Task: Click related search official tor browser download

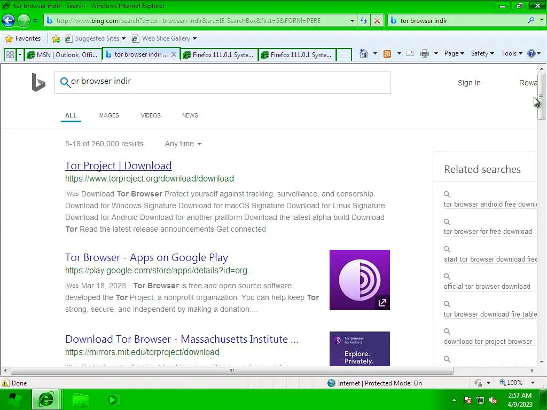Action: (487, 287)
